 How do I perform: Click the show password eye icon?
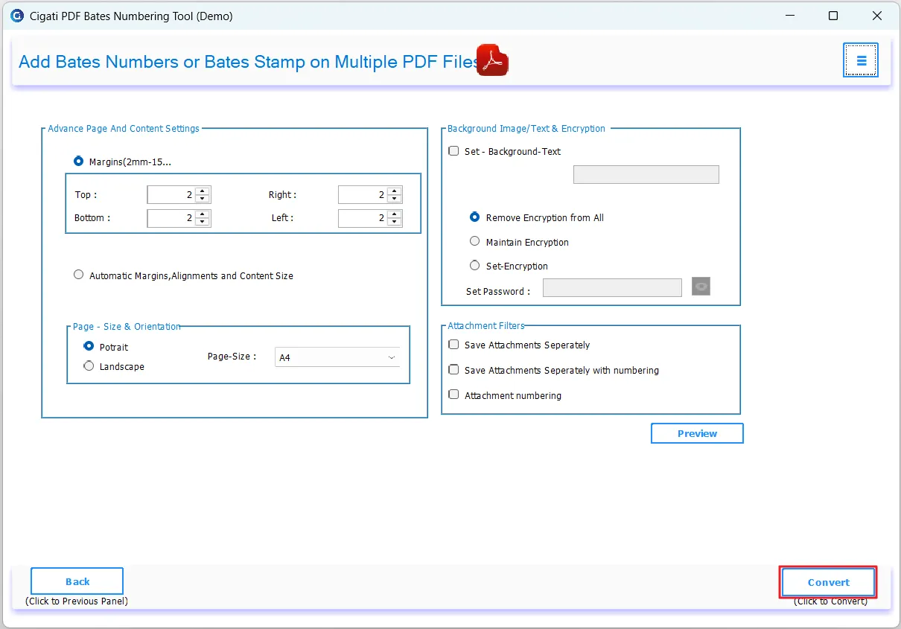pyautogui.click(x=701, y=287)
